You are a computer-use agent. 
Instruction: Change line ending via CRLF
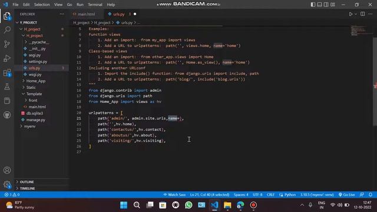(270, 195)
